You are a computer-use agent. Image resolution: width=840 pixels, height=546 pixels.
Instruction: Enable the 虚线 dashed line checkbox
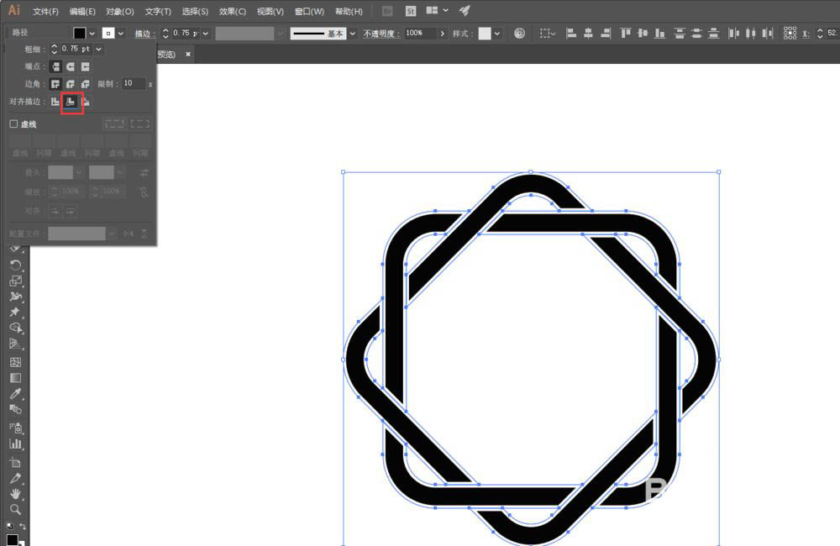pos(13,123)
